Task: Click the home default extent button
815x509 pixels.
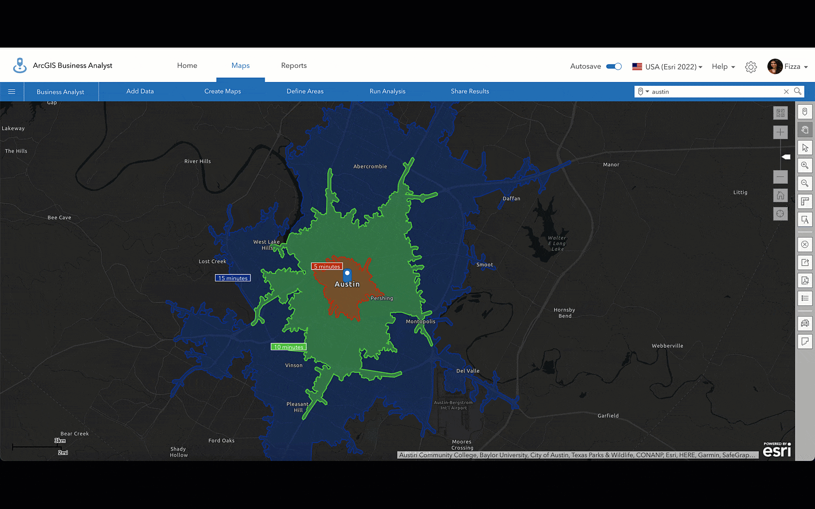Action: tap(781, 196)
